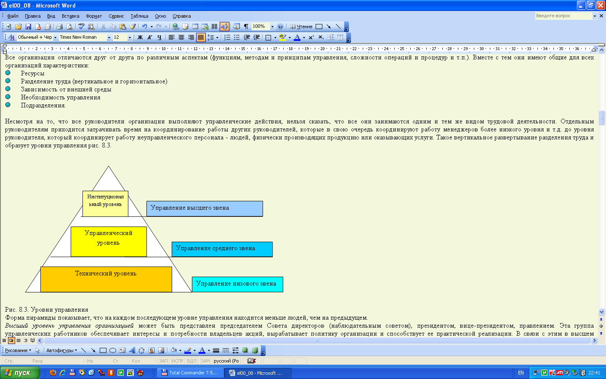606x379 pixels.
Task: Expand the highlight color dropdown arrow
Action: [x=290, y=37]
